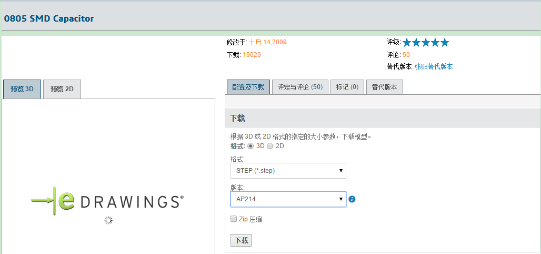Viewport: 541px width, 254px height.
Task: Open the 评定与评论 (50) tab
Action: click(300, 87)
